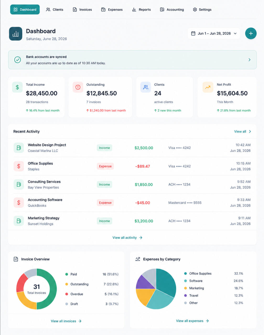Switch to the Reports tab
Image resolution: width=264 pixels, height=335 pixels.
tap(141, 9)
